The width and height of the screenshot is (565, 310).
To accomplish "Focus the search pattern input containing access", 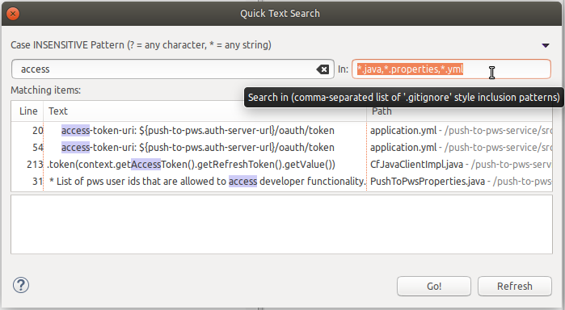I will 173,69.
